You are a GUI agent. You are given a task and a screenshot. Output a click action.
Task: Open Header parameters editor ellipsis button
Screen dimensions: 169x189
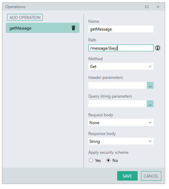(150, 85)
